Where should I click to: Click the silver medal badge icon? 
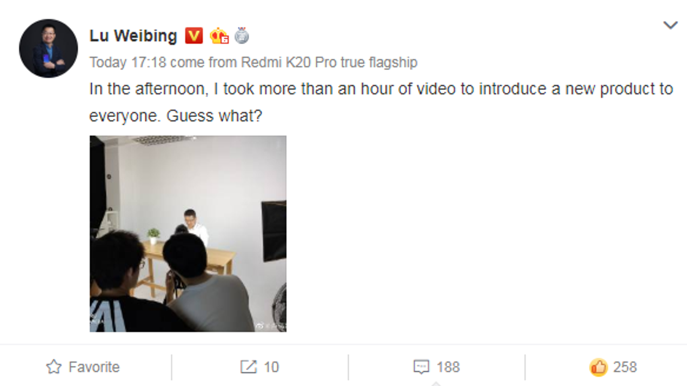point(242,36)
